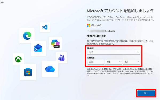Click the blue 次へ button
This screenshot has width=160, height=100.
pyautogui.click(x=146, y=93)
